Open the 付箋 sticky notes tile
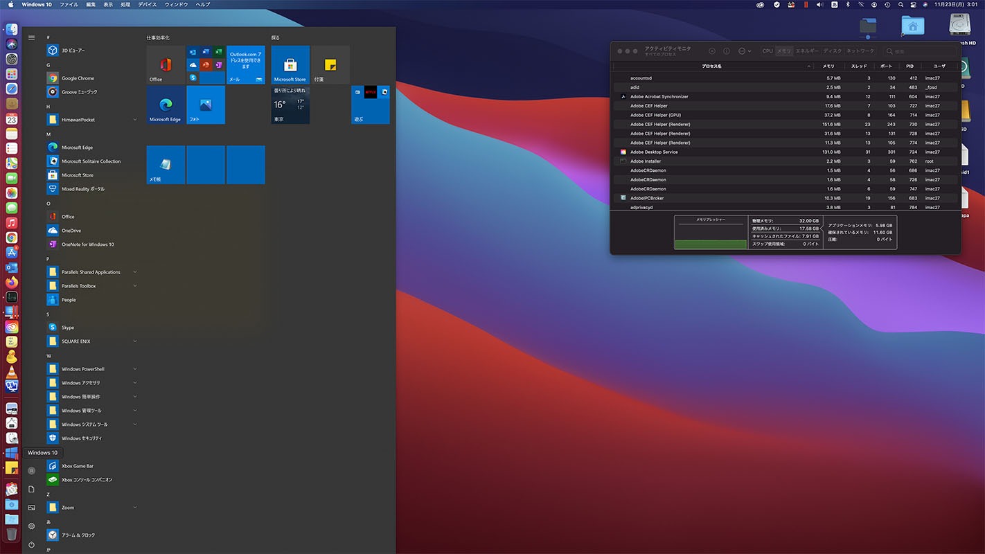Image resolution: width=985 pixels, height=554 pixels. (330, 65)
